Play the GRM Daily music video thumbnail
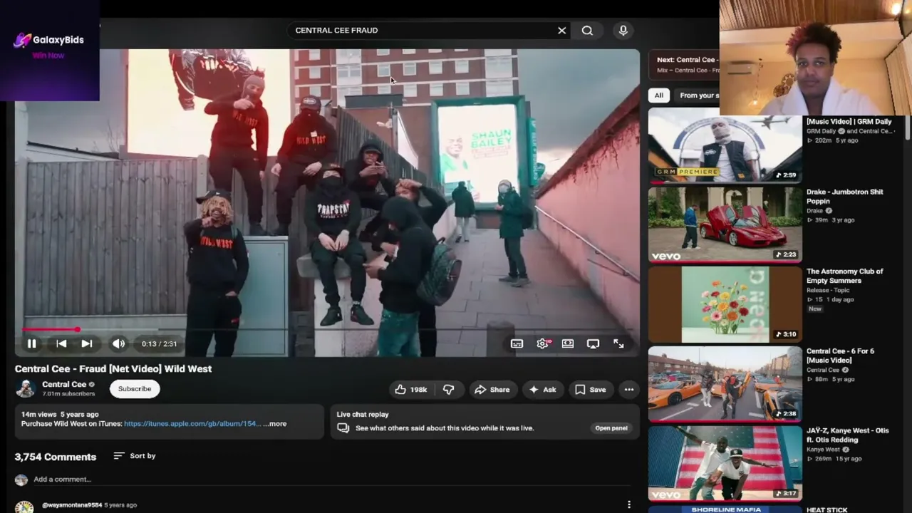 pyautogui.click(x=725, y=145)
